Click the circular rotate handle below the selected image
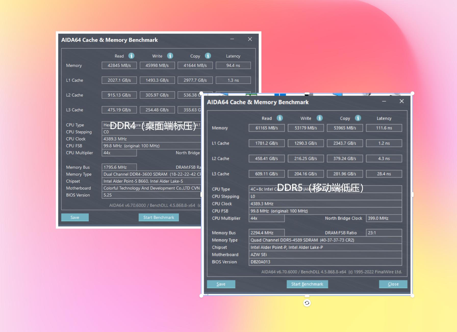This screenshot has width=457, height=332. click(x=307, y=303)
